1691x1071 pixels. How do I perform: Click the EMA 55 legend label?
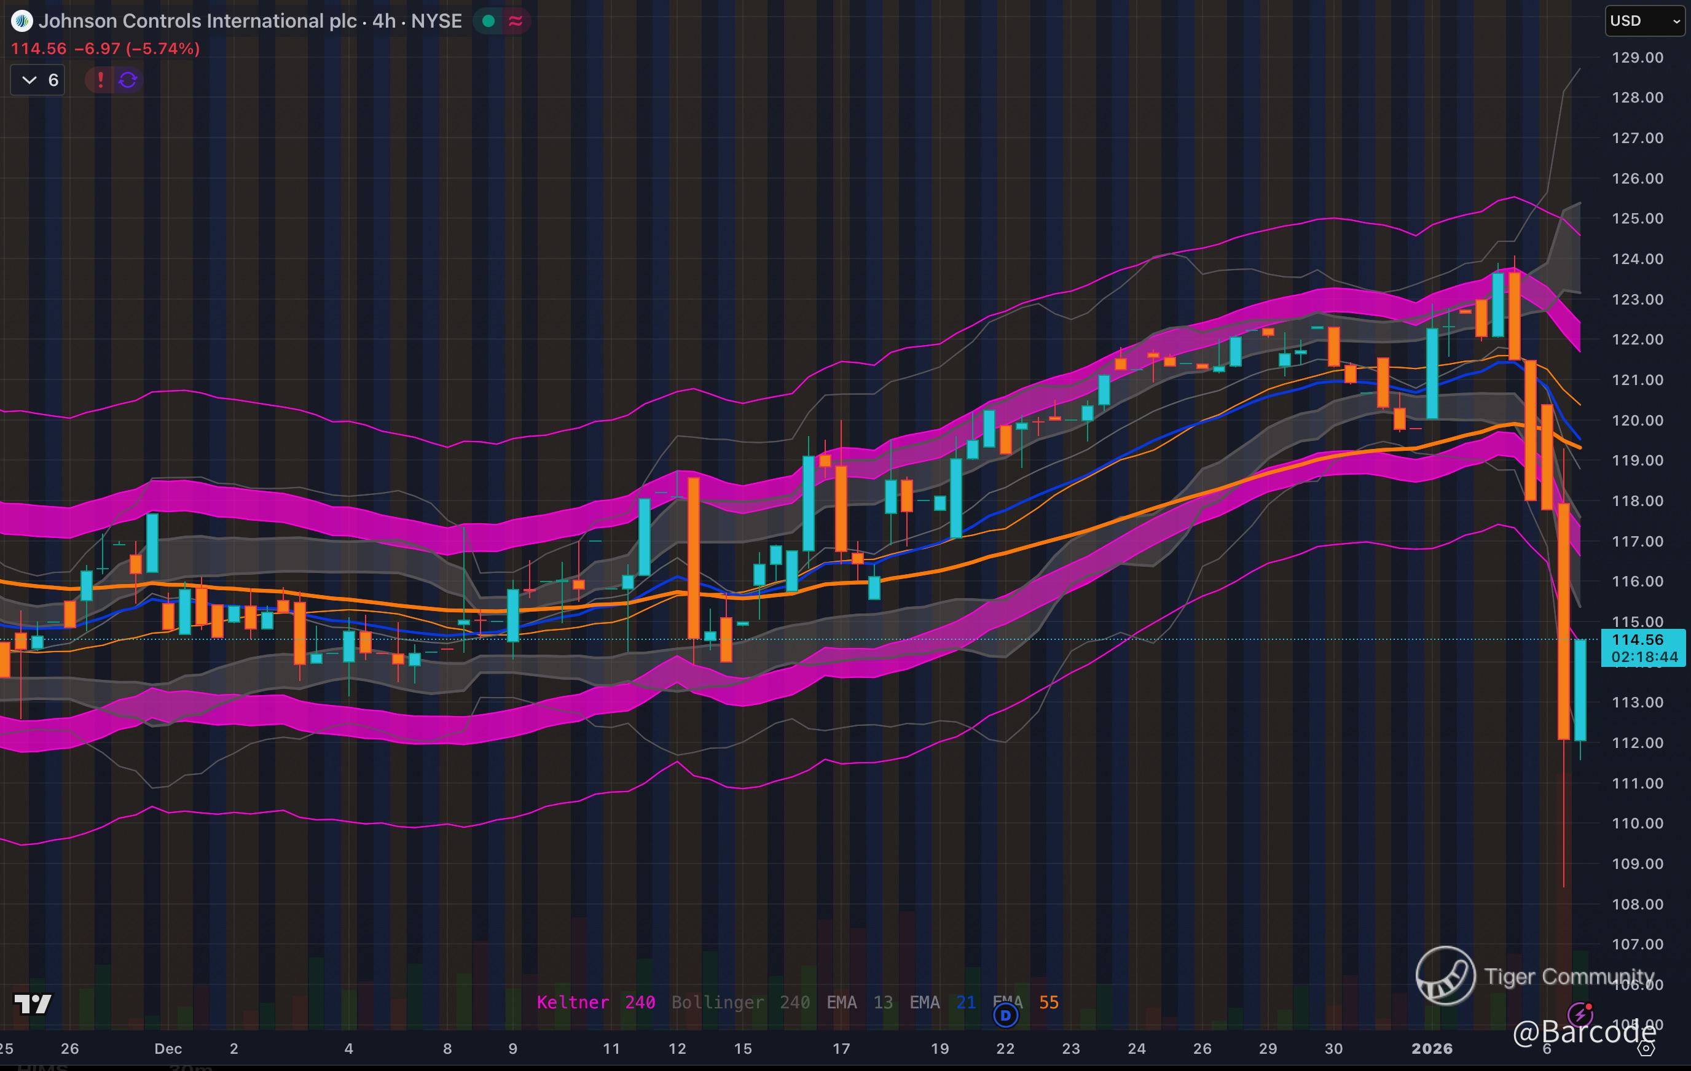1026,1002
